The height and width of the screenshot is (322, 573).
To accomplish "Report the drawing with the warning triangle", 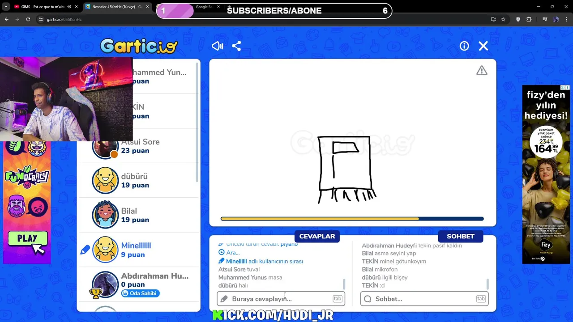I will (482, 71).
